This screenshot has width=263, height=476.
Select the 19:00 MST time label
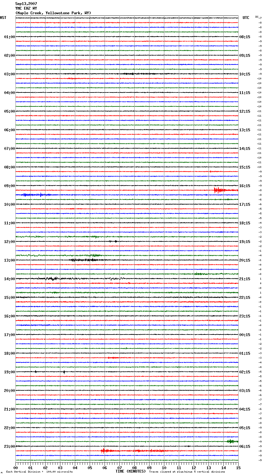[x=10, y=372]
